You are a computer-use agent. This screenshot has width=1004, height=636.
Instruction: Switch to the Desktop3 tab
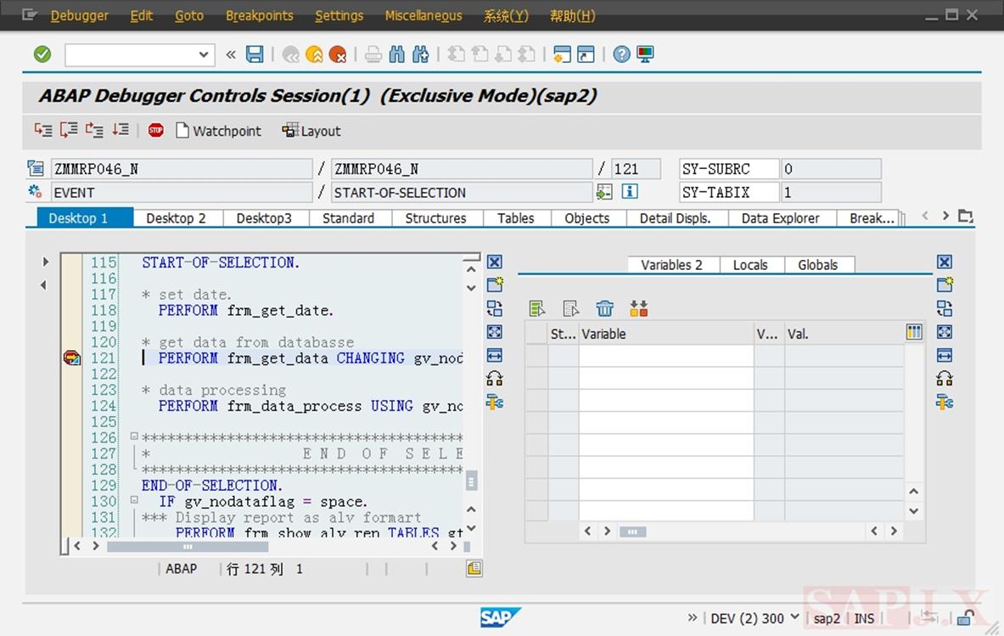click(264, 217)
